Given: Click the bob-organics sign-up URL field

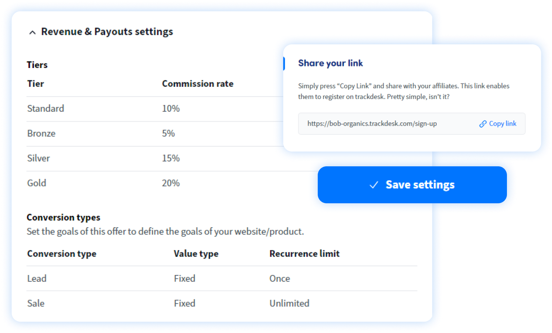Looking at the screenshot, I should (x=412, y=123).
